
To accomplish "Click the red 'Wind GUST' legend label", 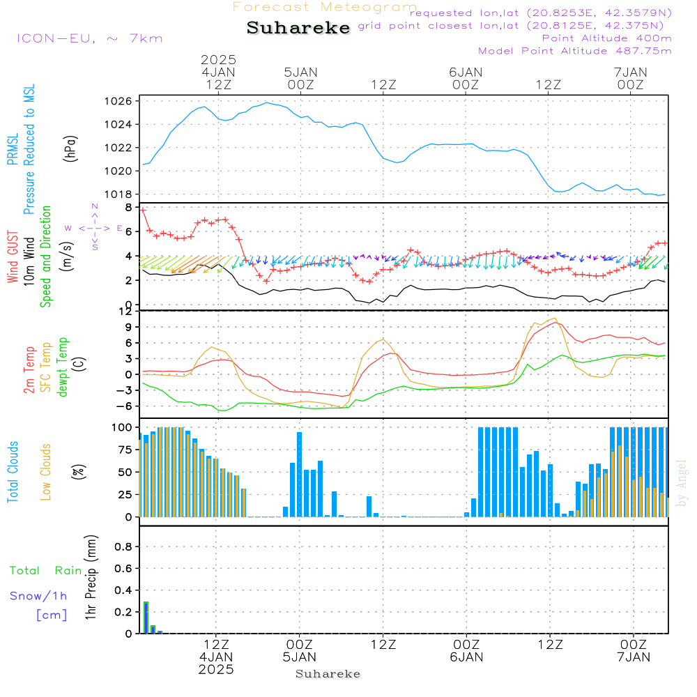I will click(13, 257).
